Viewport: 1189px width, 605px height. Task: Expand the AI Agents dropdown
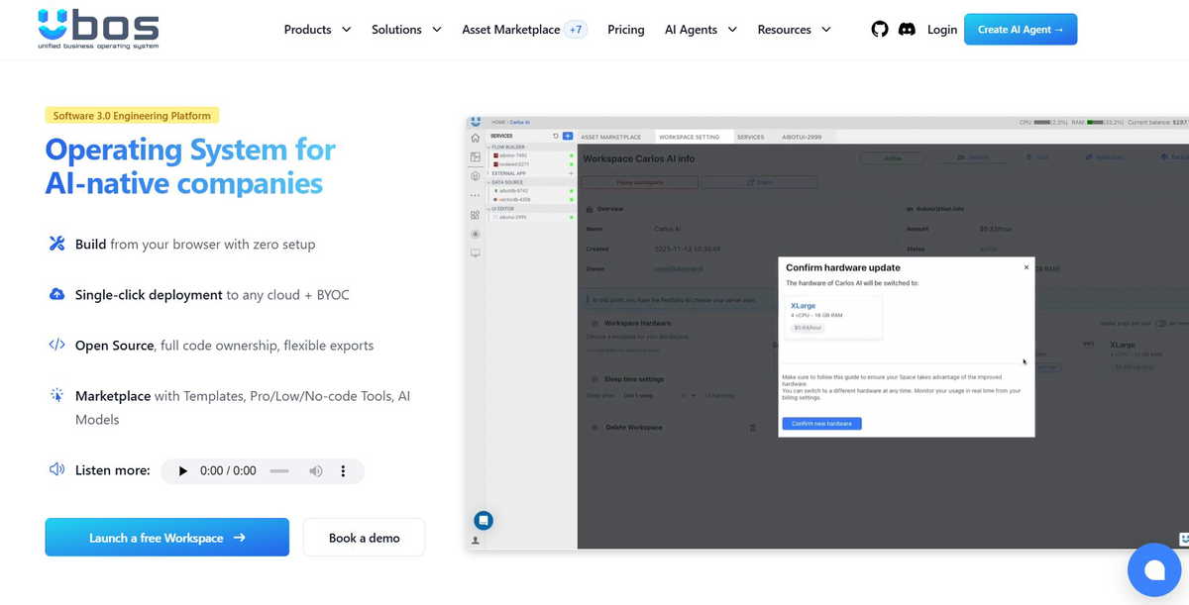[701, 30]
